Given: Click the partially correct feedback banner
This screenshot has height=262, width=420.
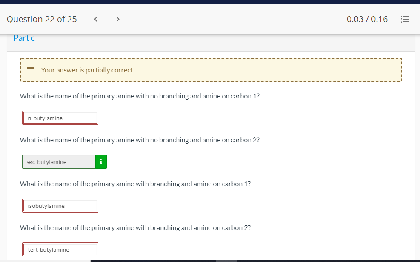Looking at the screenshot, I should click(x=211, y=69).
